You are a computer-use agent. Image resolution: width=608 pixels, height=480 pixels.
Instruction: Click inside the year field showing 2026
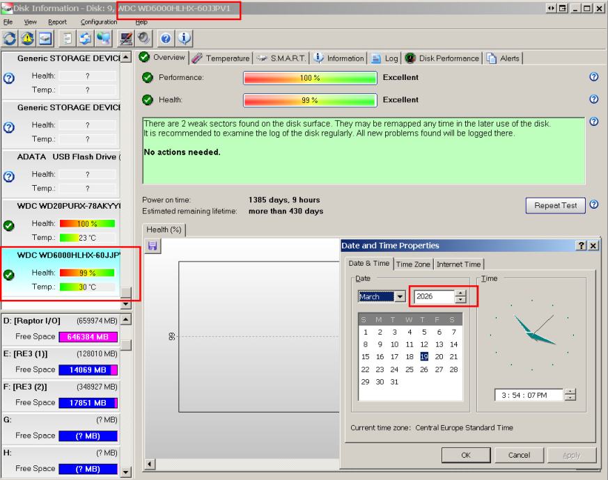coord(434,297)
